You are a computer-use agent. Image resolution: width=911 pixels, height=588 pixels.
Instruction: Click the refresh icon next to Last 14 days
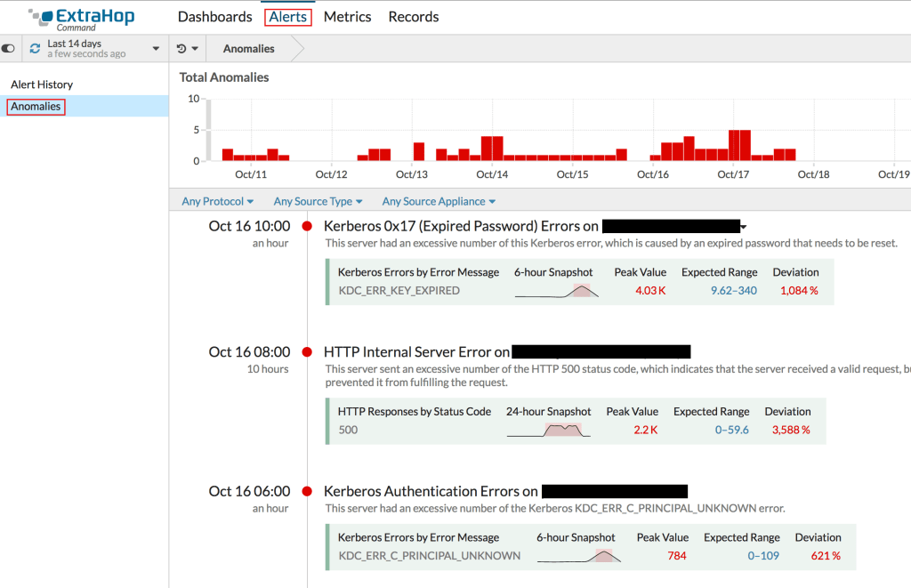(34, 47)
